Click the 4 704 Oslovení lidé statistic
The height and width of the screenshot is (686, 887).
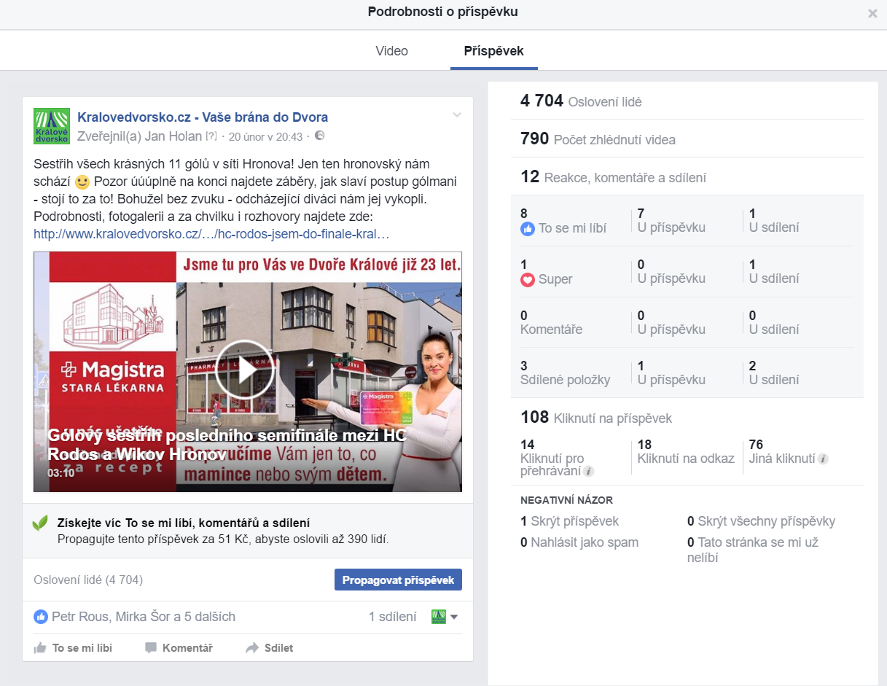click(581, 101)
